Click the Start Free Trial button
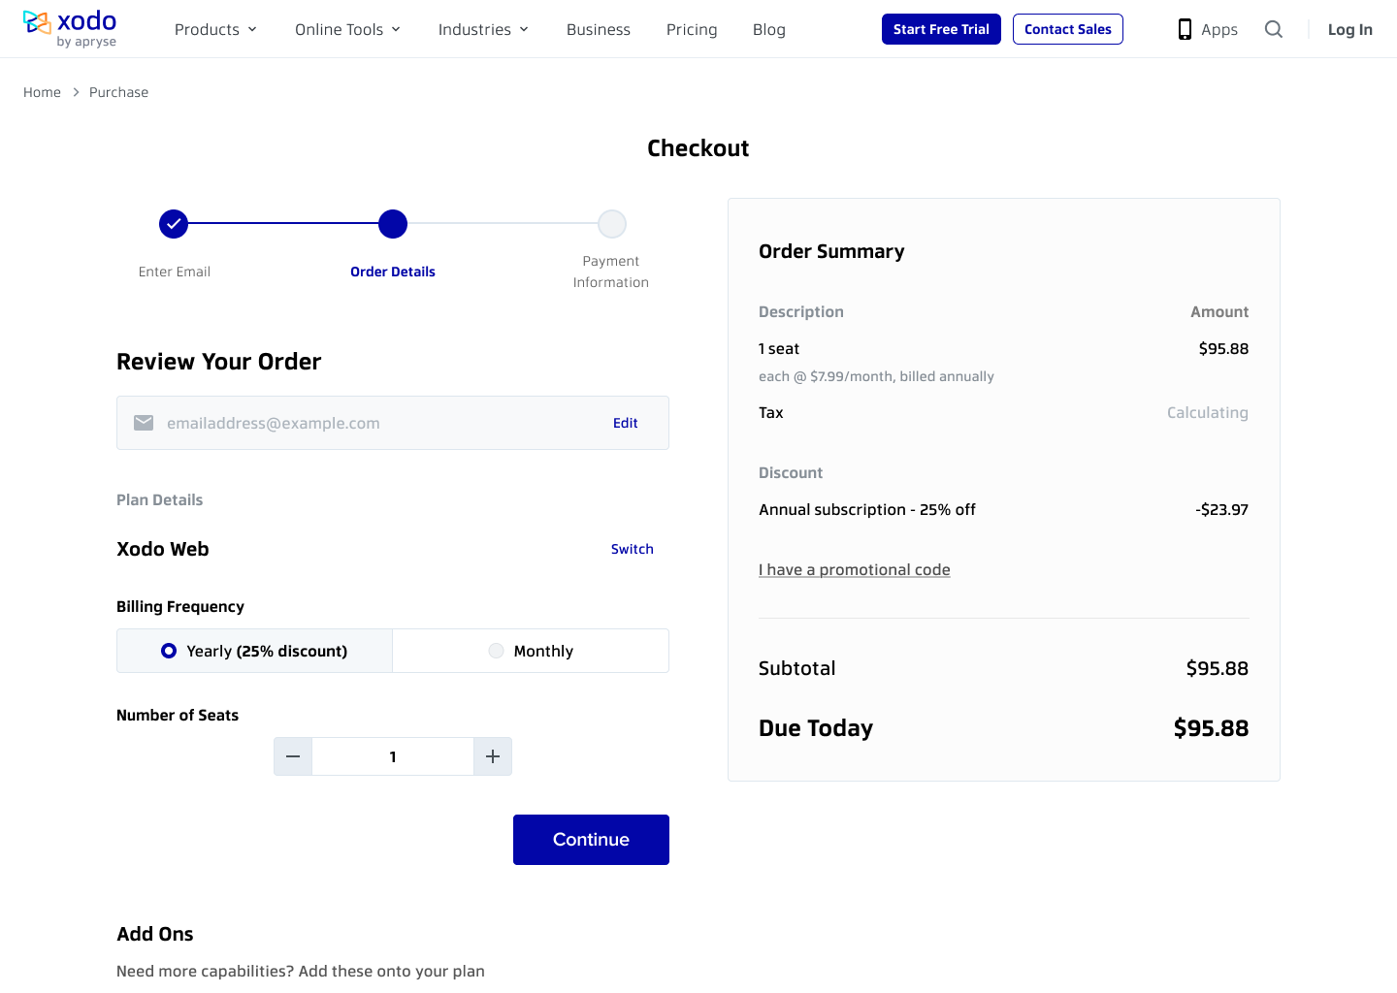Image resolution: width=1397 pixels, height=993 pixels. click(x=941, y=29)
